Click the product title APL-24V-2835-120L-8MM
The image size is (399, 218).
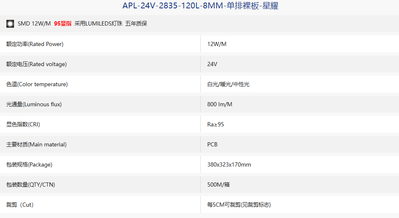tap(200, 5)
